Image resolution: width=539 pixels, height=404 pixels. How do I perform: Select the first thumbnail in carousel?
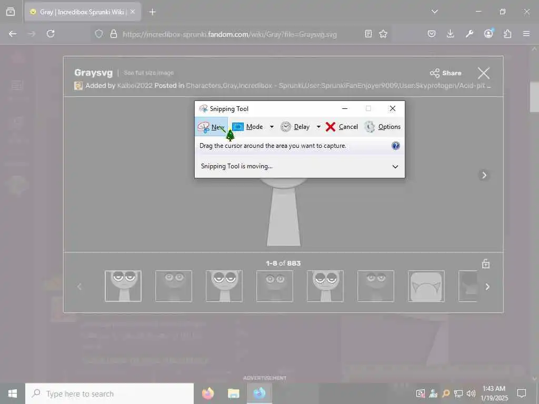click(x=123, y=286)
